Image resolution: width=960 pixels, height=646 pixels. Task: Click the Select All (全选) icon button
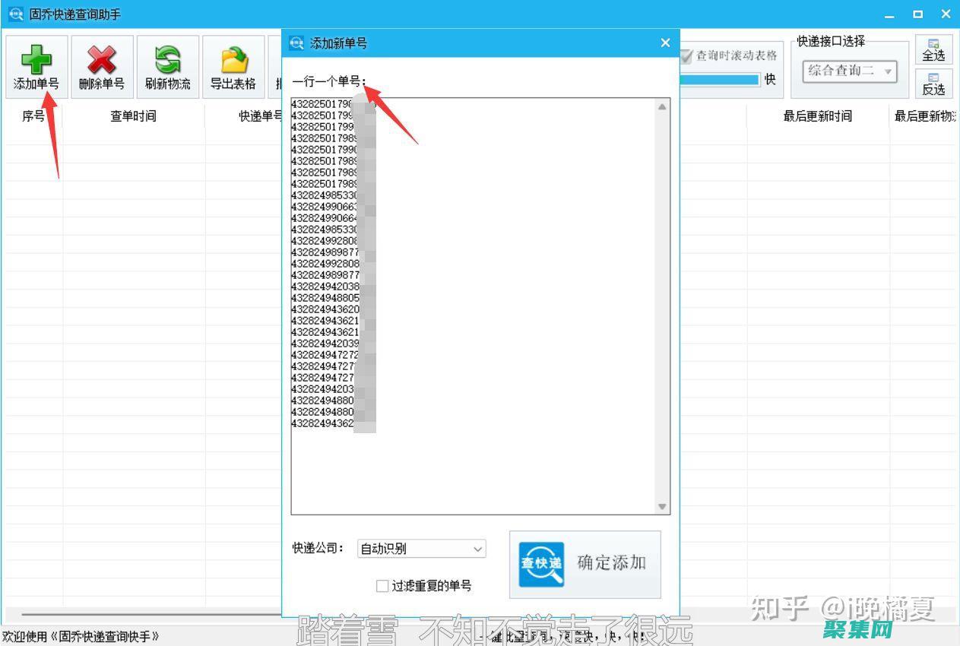point(933,50)
